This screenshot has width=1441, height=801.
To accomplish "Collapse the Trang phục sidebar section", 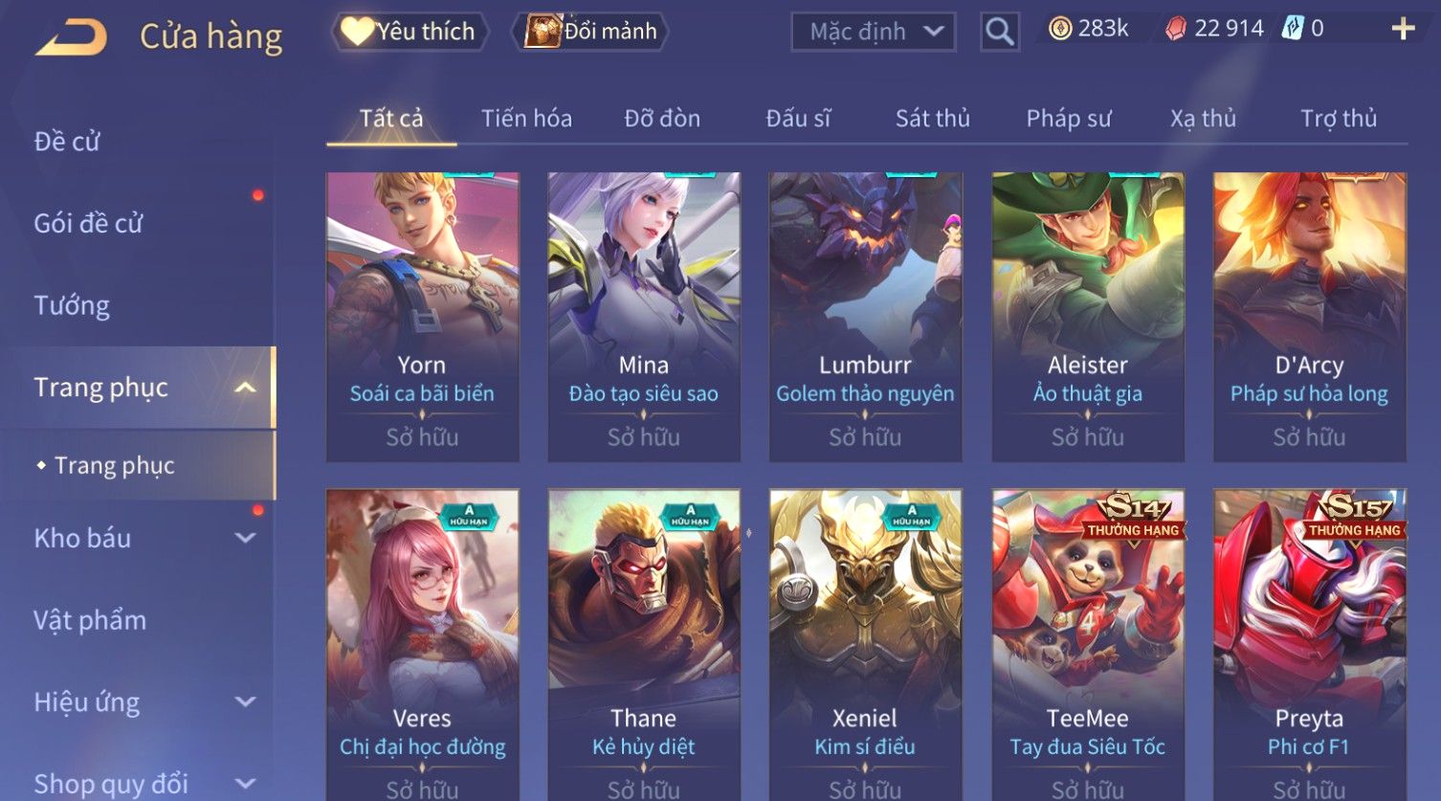I will click(245, 388).
